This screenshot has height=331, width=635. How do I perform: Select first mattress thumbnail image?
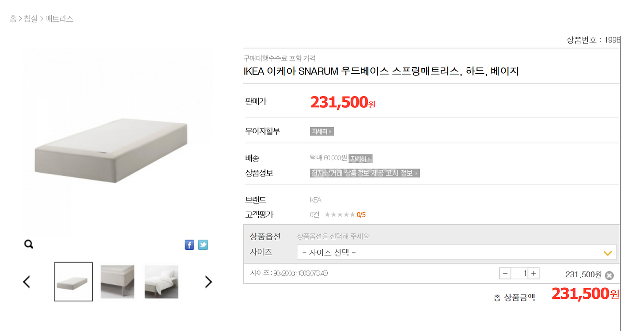[73, 282]
